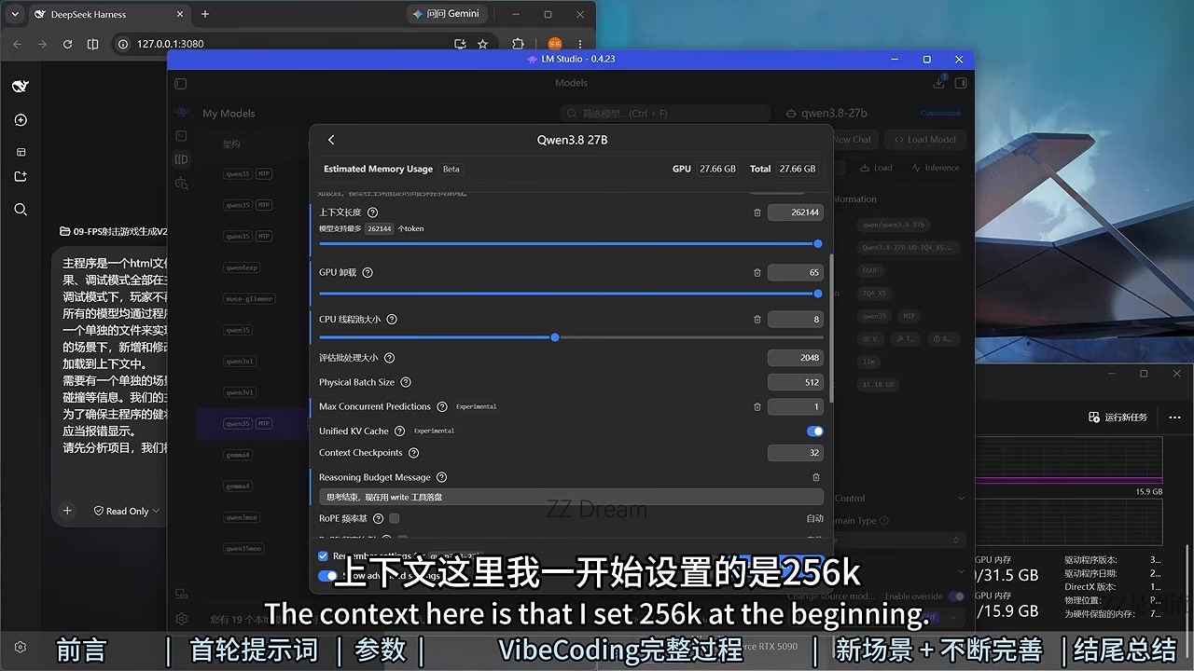Edit Context Checkpoints field 32
The image size is (1194, 671).
pos(796,453)
